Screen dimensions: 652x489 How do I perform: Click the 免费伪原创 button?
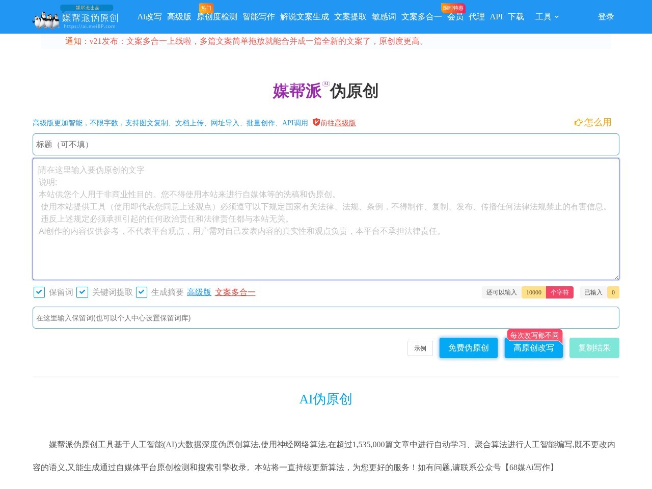click(468, 348)
